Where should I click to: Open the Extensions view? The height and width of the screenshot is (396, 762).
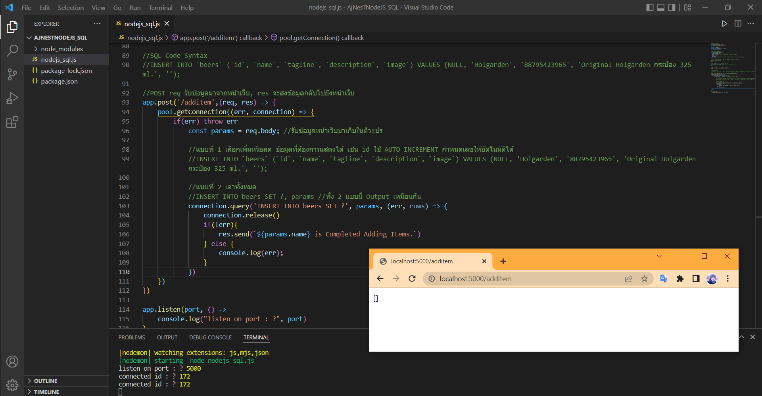tap(12, 122)
